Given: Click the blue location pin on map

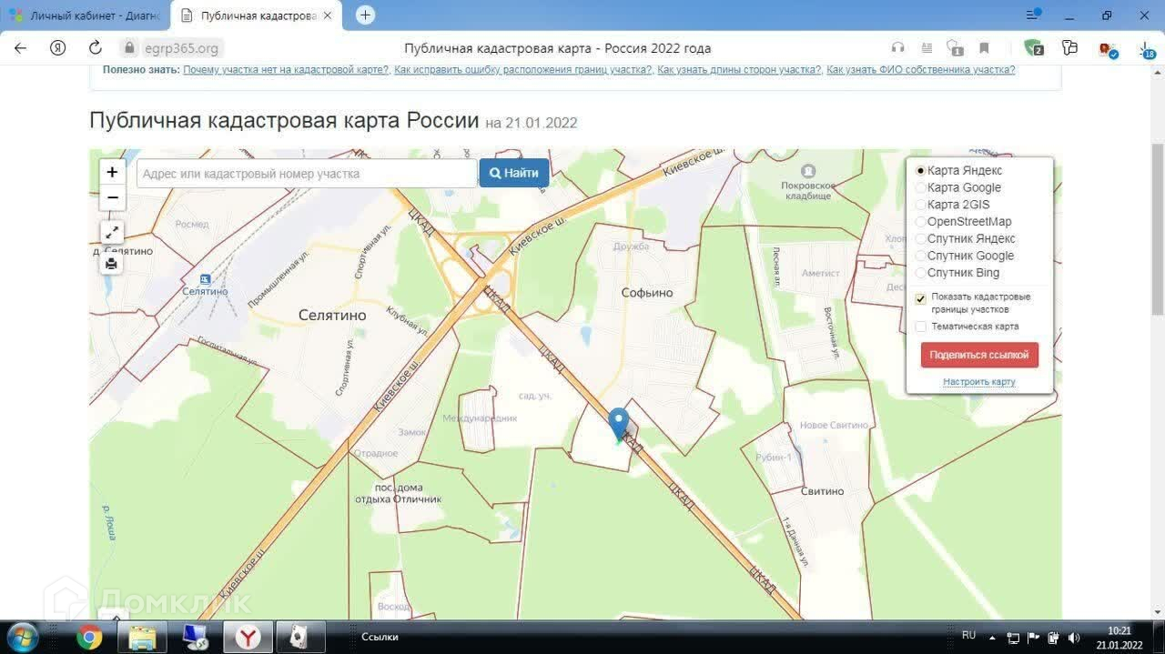Looking at the screenshot, I should click(x=619, y=425).
